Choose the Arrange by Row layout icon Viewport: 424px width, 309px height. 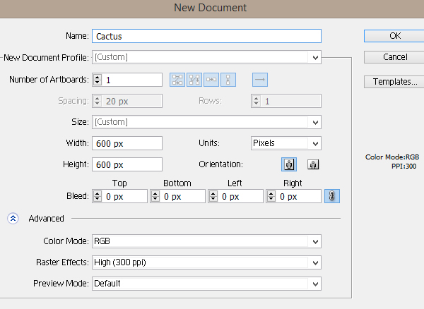point(212,80)
